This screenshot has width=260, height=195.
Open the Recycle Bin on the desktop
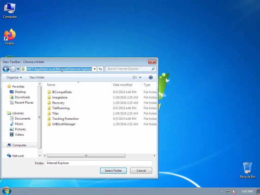point(247,170)
